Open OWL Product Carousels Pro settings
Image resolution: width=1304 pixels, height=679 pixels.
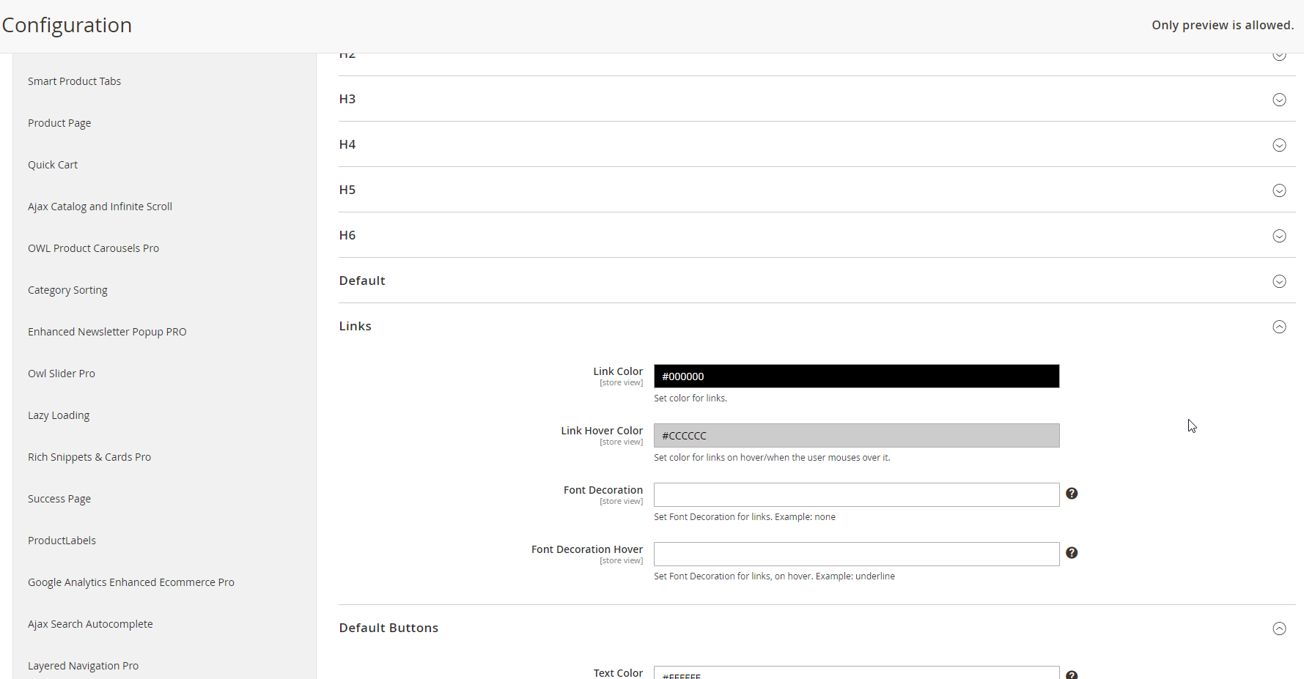click(x=93, y=248)
